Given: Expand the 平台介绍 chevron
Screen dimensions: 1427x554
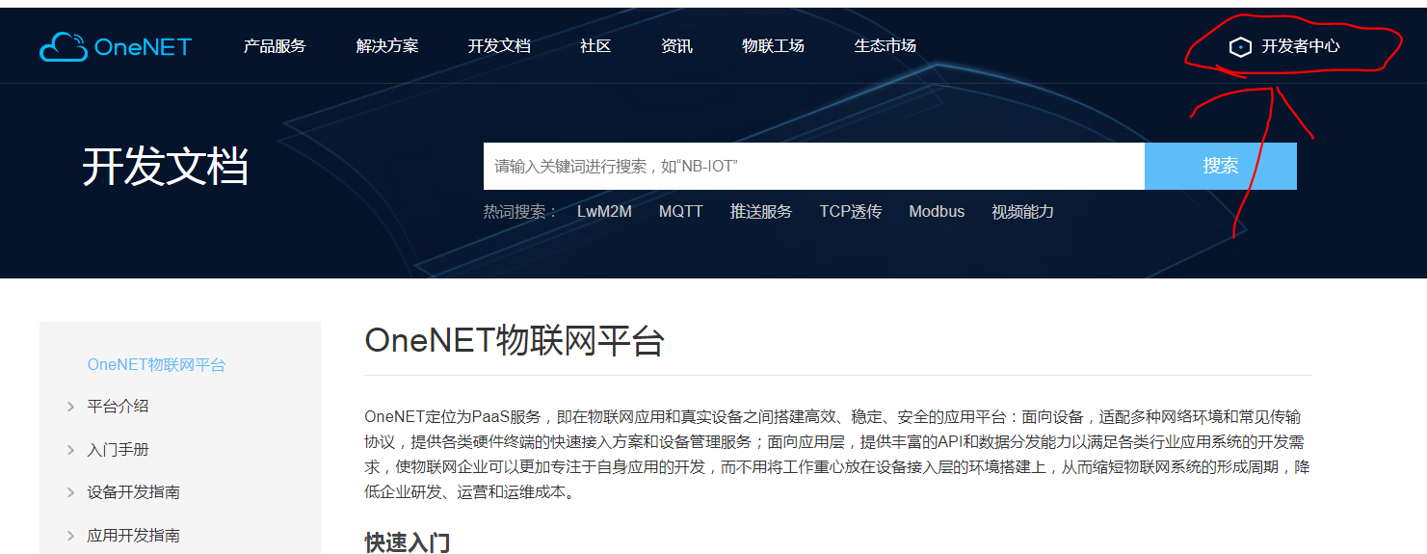Looking at the screenshot, I should point(70,407).
